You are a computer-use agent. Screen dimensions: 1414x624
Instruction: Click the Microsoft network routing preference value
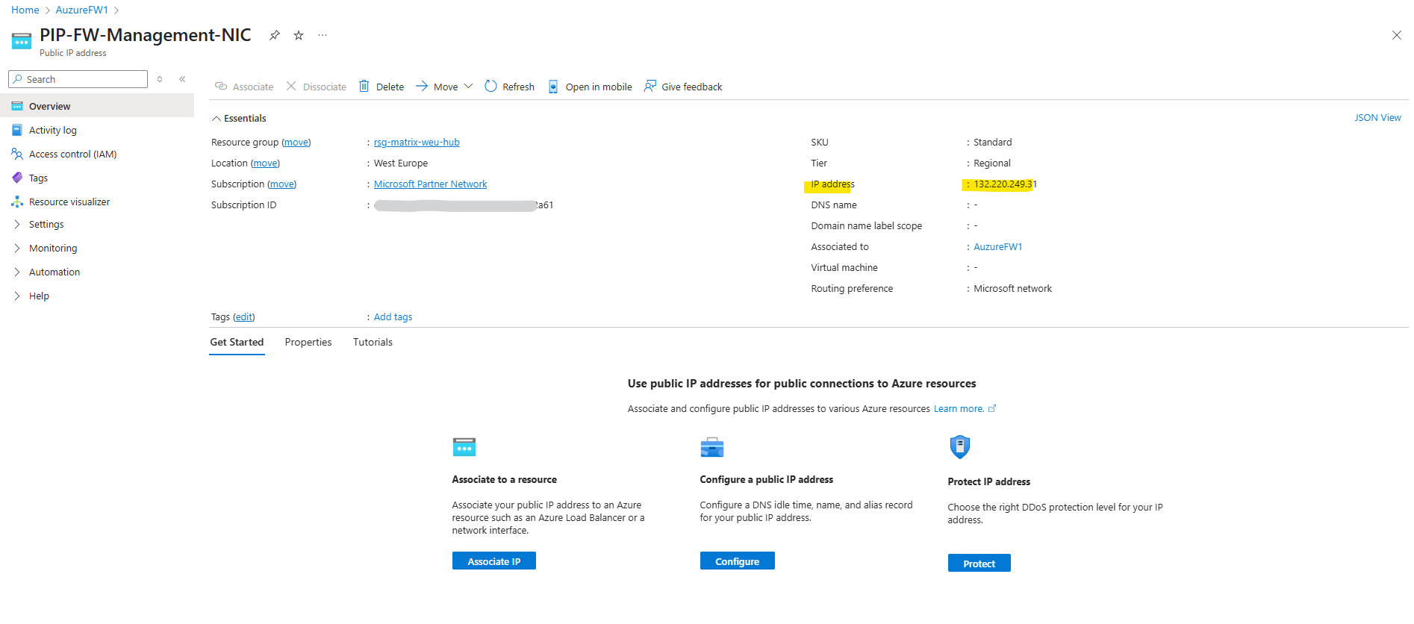tap(1012, 288)
